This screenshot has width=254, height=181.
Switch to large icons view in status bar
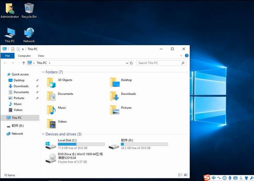[x=186, y=175]
